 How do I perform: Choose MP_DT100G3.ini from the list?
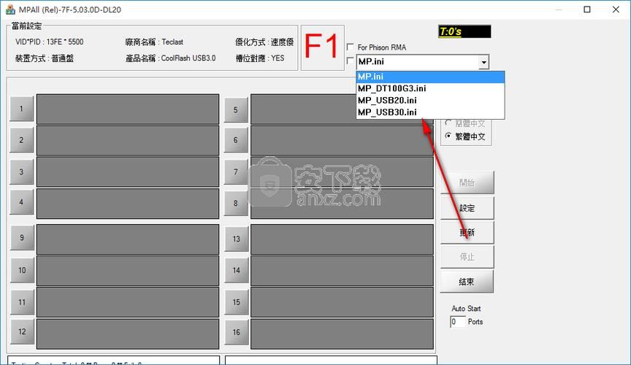(x=430, y=88)
